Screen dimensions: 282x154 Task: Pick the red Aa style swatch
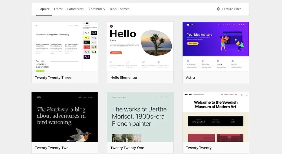[87, 47]
